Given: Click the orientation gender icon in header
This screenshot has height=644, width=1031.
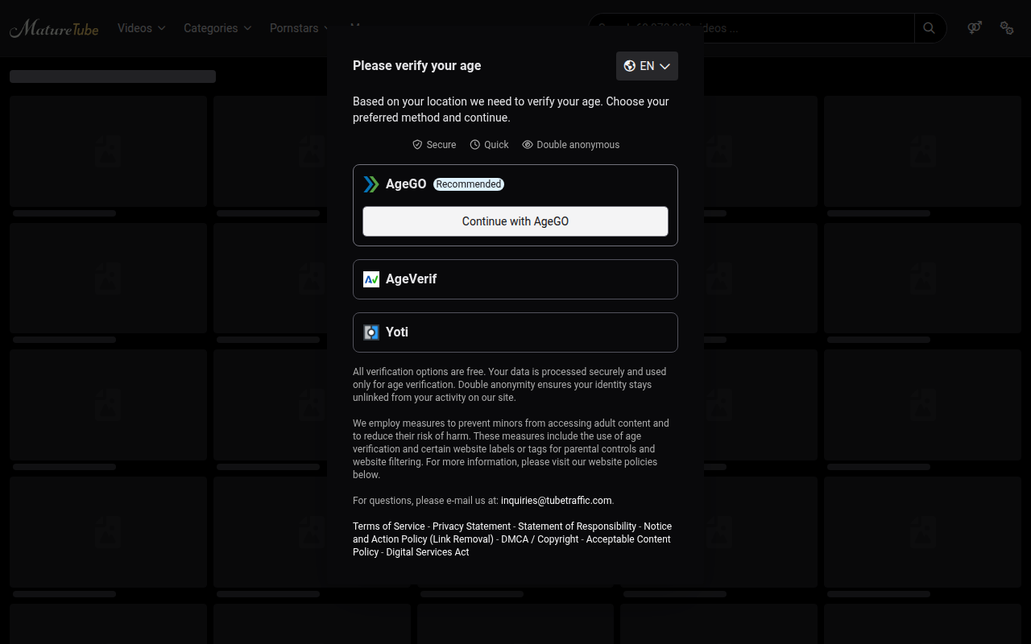Looking at the screenshot, I should (x=975, y=28).
